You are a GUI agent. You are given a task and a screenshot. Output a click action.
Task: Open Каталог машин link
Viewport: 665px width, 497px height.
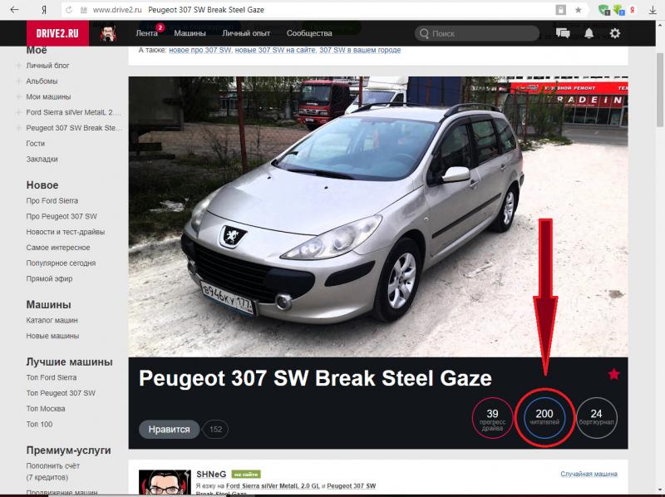coord(52,320)
